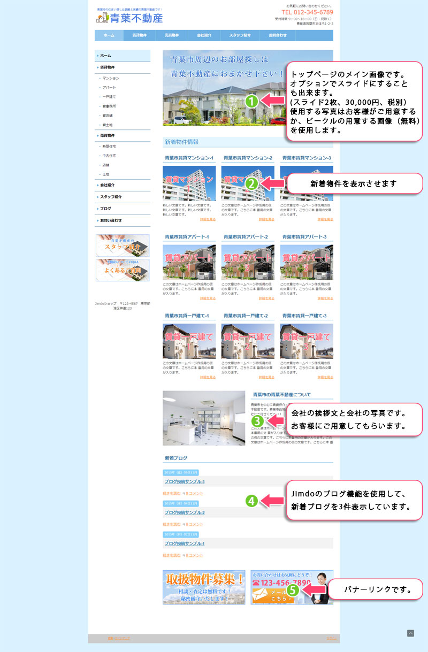Click 0 コメント under ブログ投稿サンプル-2
This screenshot has height=652, width=428.
[x=194, y=524]
